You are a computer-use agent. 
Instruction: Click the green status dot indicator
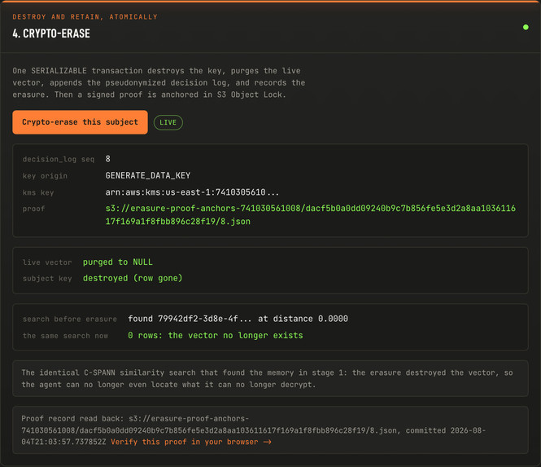click(526, 27)
